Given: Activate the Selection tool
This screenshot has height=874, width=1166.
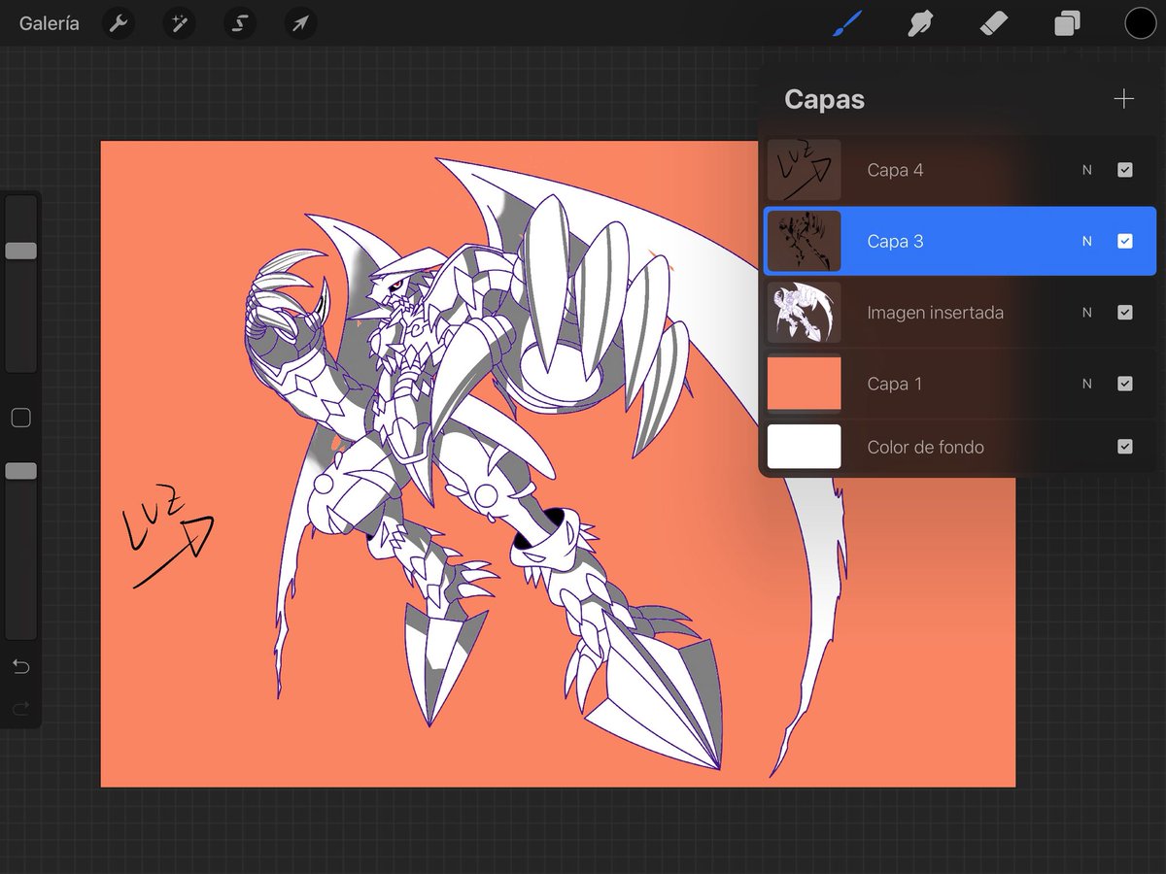Looking at the screenshot, I should (x=240, y=23).
